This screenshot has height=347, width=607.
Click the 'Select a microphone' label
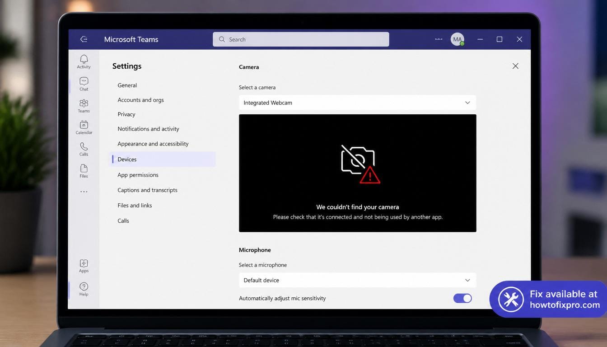tap(263, 265)
